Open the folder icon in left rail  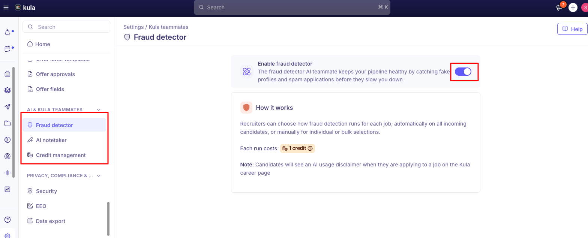[x=7, y=123]
